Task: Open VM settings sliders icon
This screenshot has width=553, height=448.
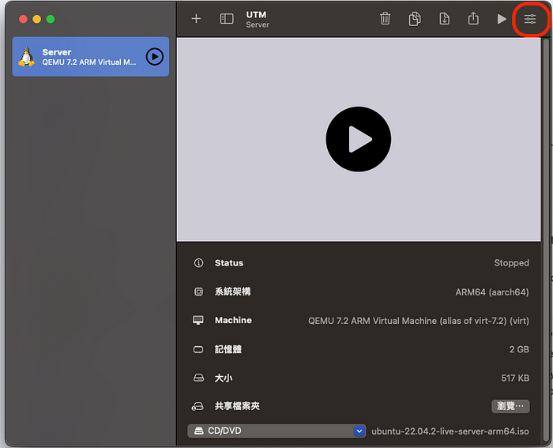Action: point(530,19)
